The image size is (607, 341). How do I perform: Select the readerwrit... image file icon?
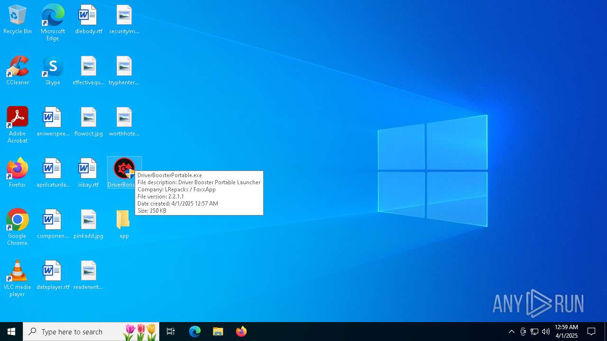click(x=88, y=276)
